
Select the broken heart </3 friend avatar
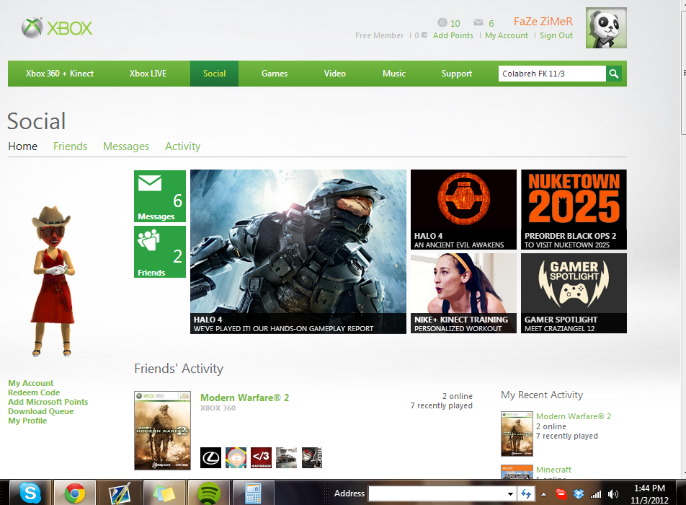261,457
